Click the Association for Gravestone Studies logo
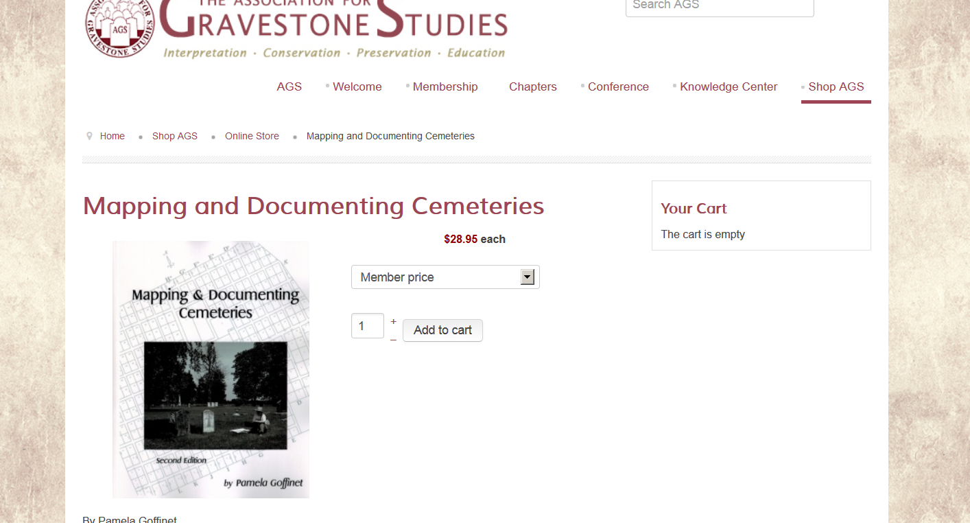 tap(296, 29)
